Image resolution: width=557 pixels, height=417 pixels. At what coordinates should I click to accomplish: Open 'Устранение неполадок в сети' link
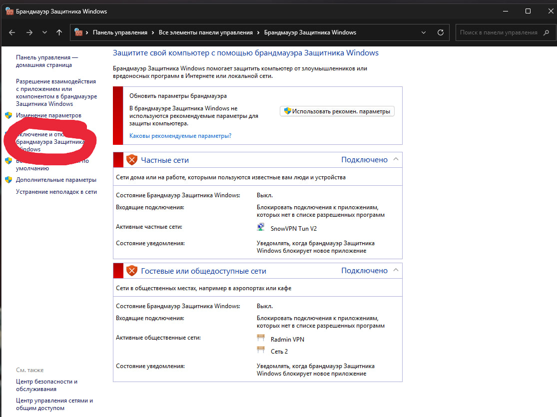coord(56,192)
